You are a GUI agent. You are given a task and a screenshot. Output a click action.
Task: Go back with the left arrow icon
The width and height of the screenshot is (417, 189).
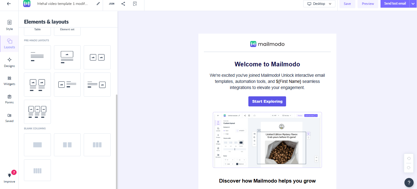tap(9, 4)
